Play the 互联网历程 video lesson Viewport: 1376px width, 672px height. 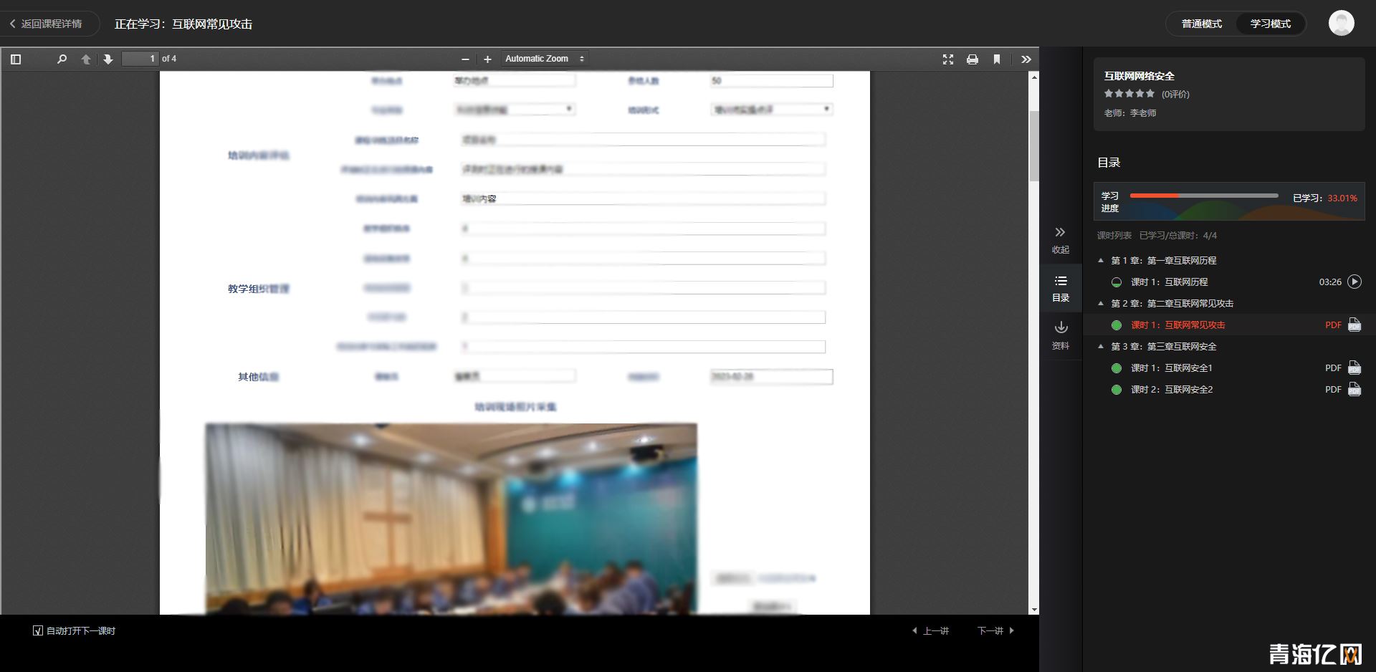point(1354,282)
